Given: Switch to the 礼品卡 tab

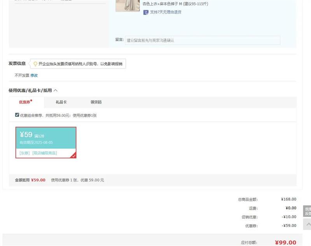Looking at the screenshot, I should click(61, 102).
